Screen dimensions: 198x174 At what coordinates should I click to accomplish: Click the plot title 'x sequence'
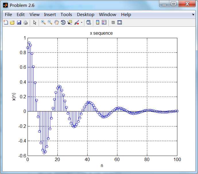(x=101, y=33)
